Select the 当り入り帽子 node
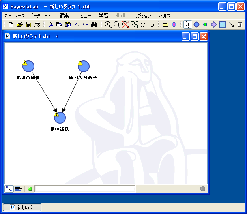This screenshot has height=214, width=247. click(x=84, y=66)
